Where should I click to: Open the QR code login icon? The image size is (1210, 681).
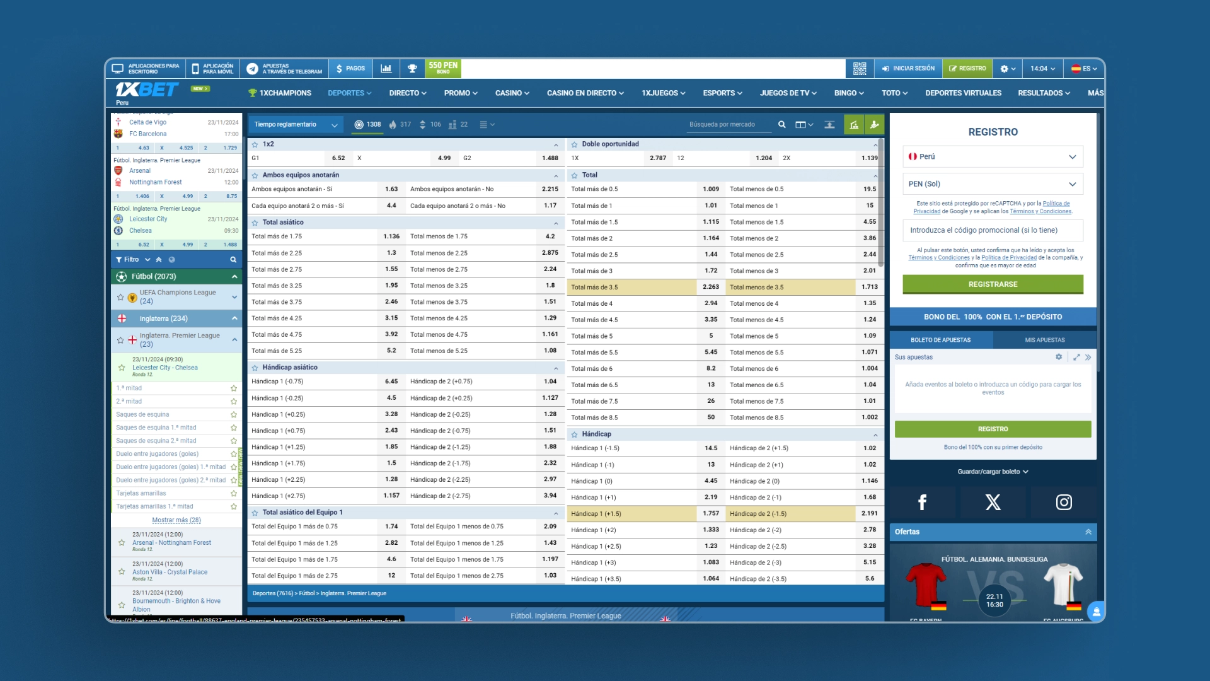(860, 69)
